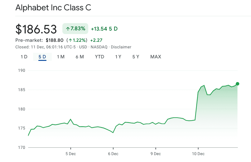Click the 190 value on the price axis

click(x=21, y=71)
